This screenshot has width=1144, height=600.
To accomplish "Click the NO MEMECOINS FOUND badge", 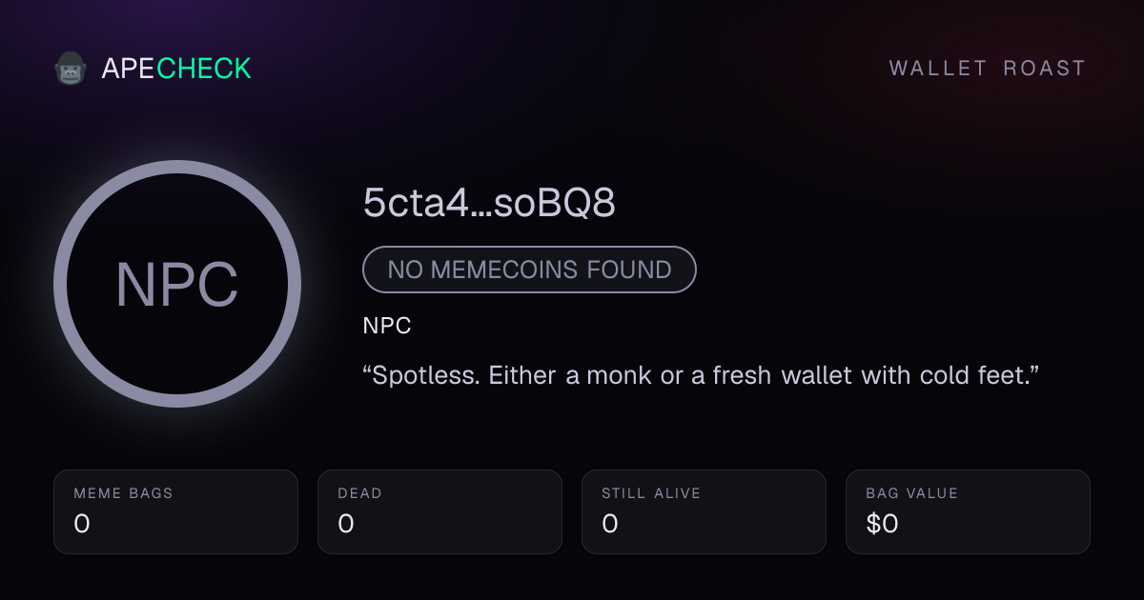I will point(529,270).
